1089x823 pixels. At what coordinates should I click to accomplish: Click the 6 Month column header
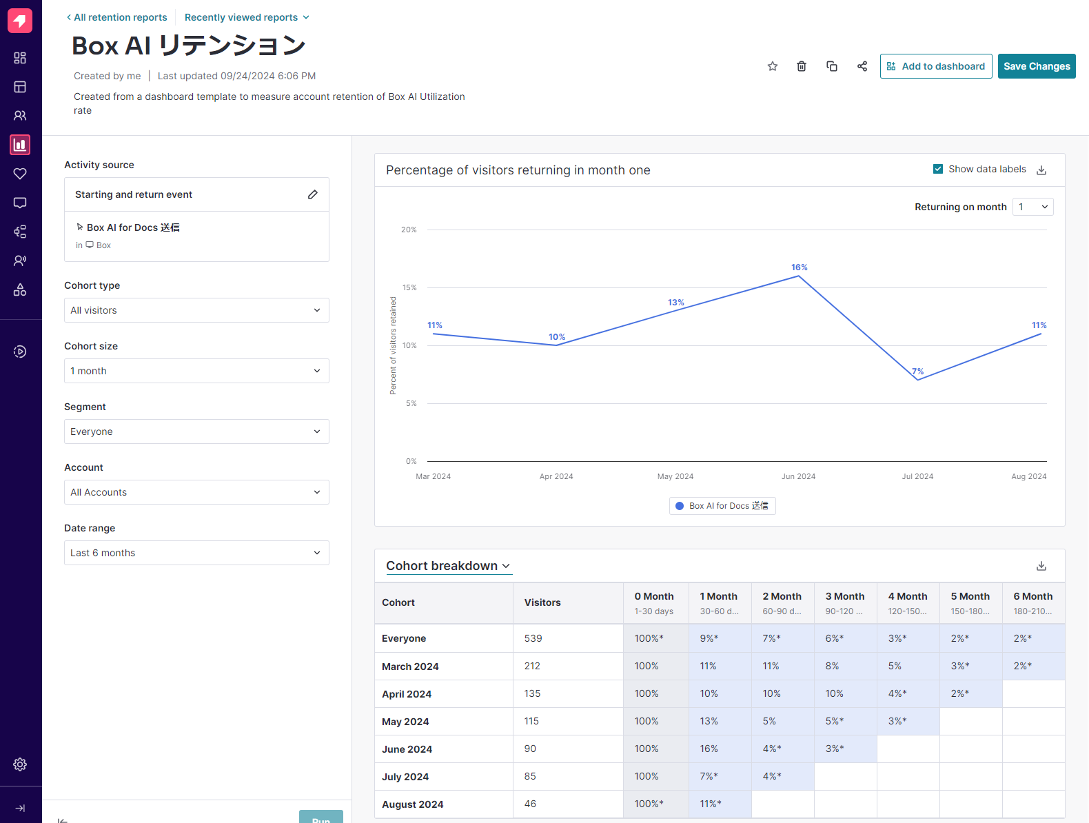(x=1034, y=602)
